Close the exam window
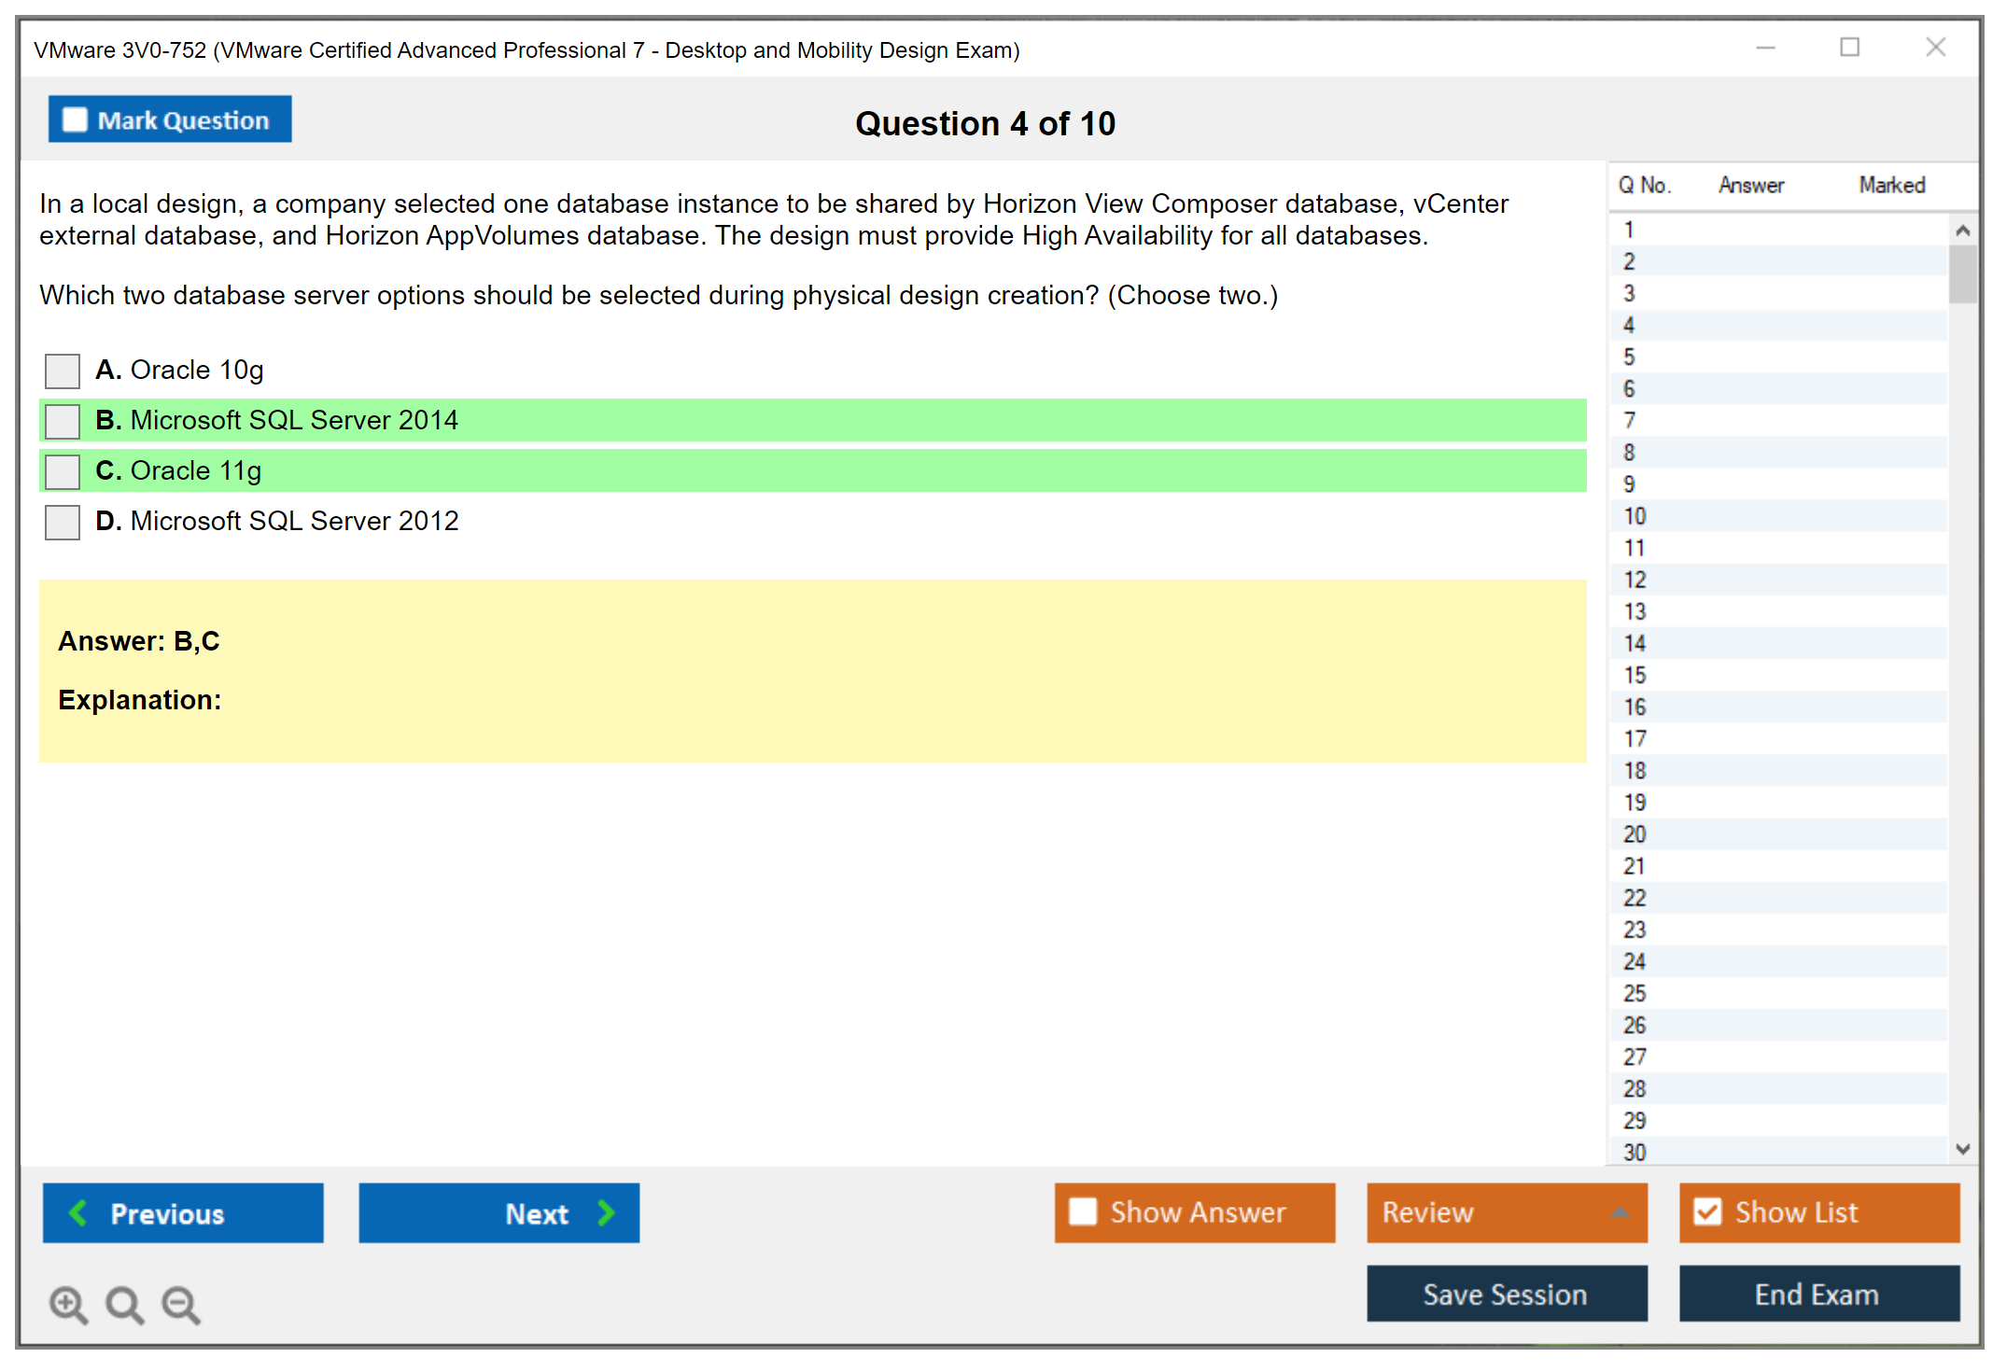Screen dimensions: 2007x1372 (x=1935, y=48)
